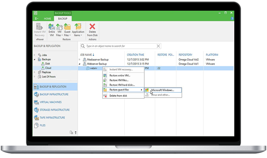Choose Delete from disk context item
Screen dimensions: 267x158
click(123, 96)
